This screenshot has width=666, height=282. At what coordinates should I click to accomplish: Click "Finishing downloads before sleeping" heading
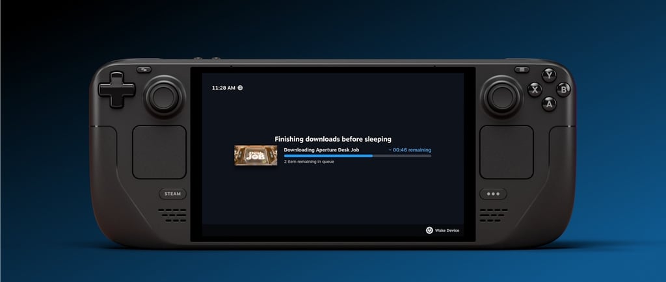point(333,139)
